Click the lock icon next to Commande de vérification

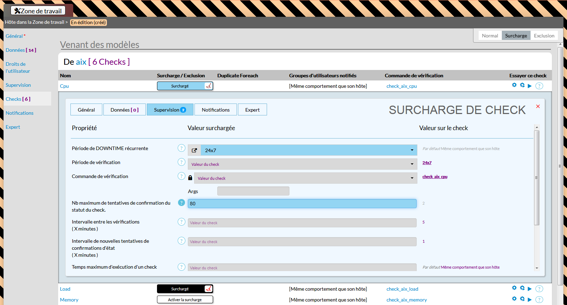[190, 178]
